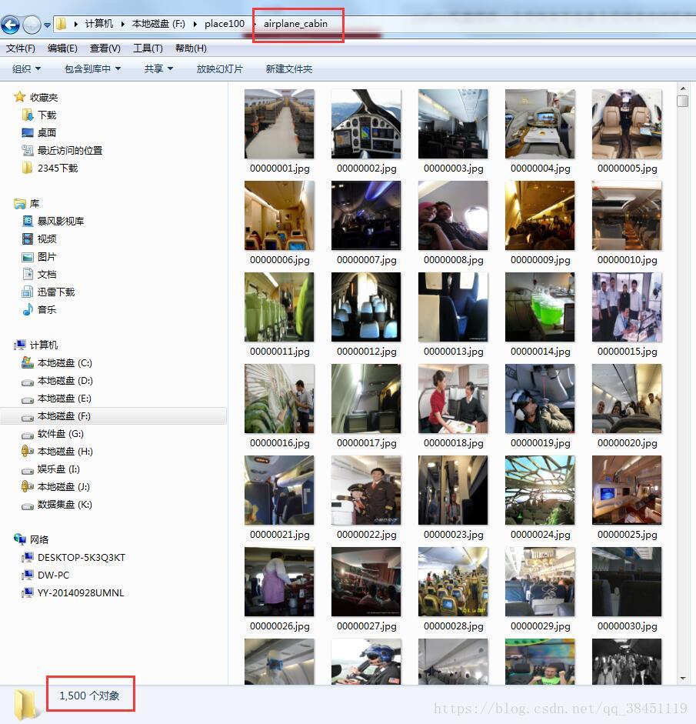696x724 pixels.
Task: Select 收藏夹 star icon in sidebar
Action: coord(19,97)
